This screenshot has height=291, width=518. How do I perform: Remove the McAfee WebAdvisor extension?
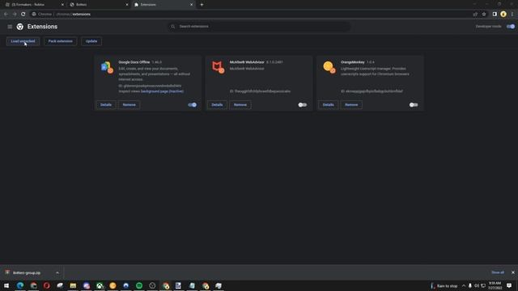[x=240, y=105]
